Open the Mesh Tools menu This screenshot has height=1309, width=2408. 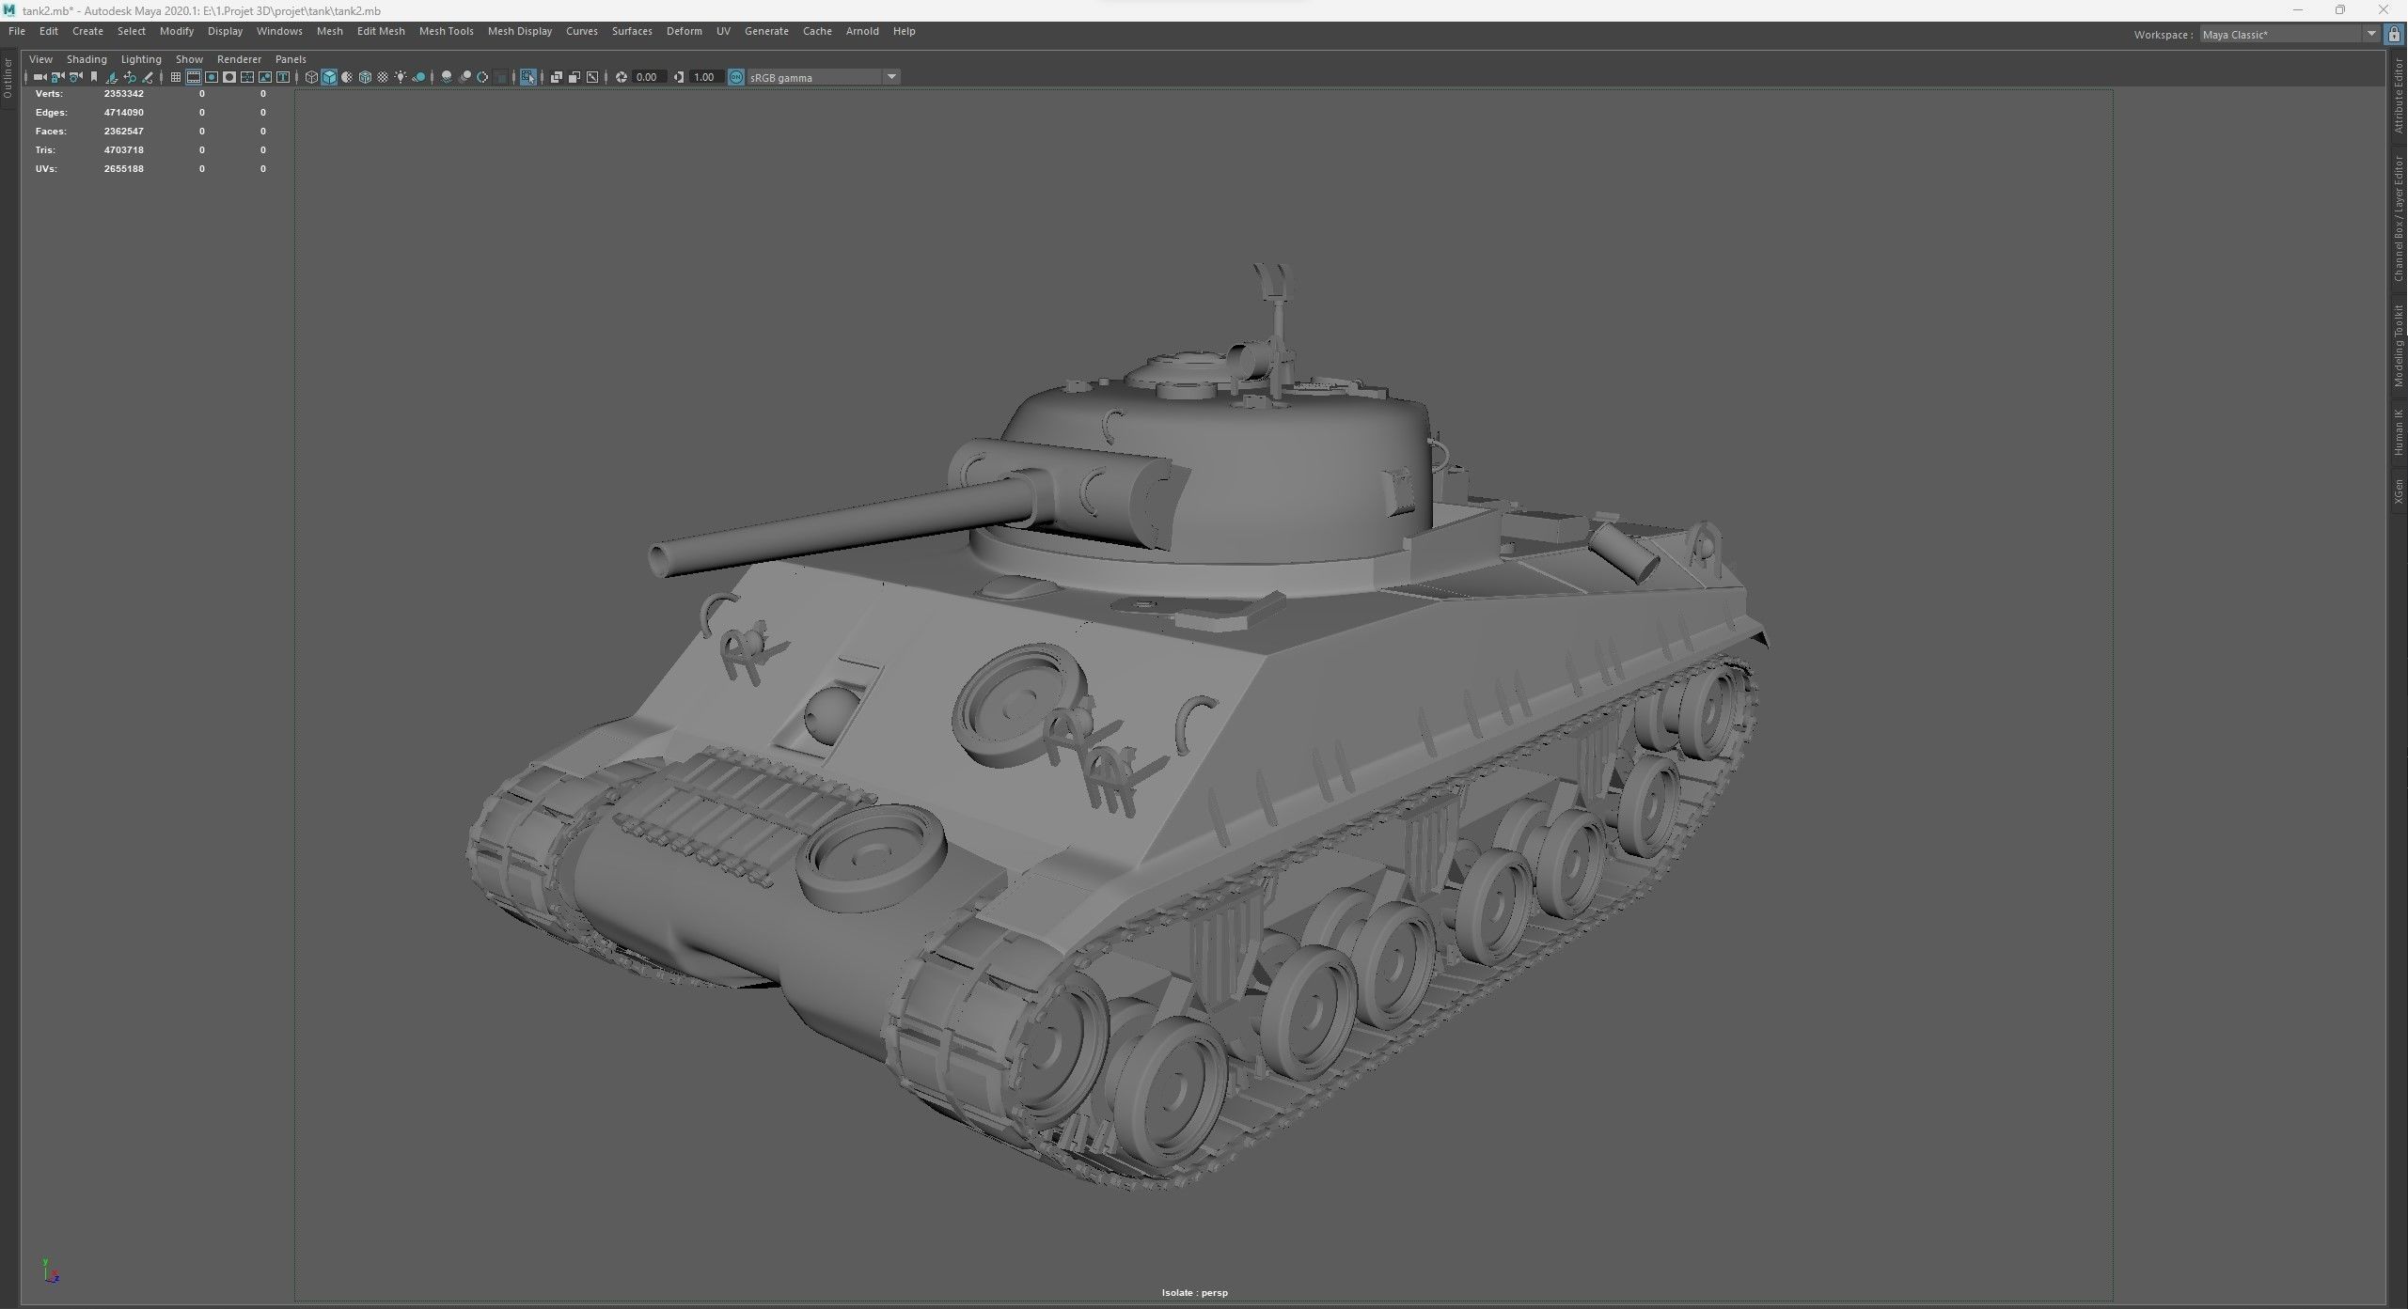pyautogui.click(x=446, y=31)
